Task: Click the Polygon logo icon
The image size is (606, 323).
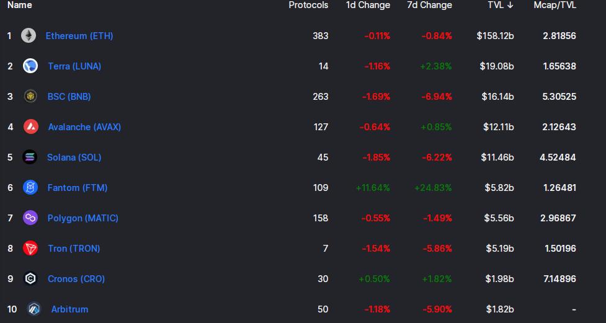Action: pos(30,218)
